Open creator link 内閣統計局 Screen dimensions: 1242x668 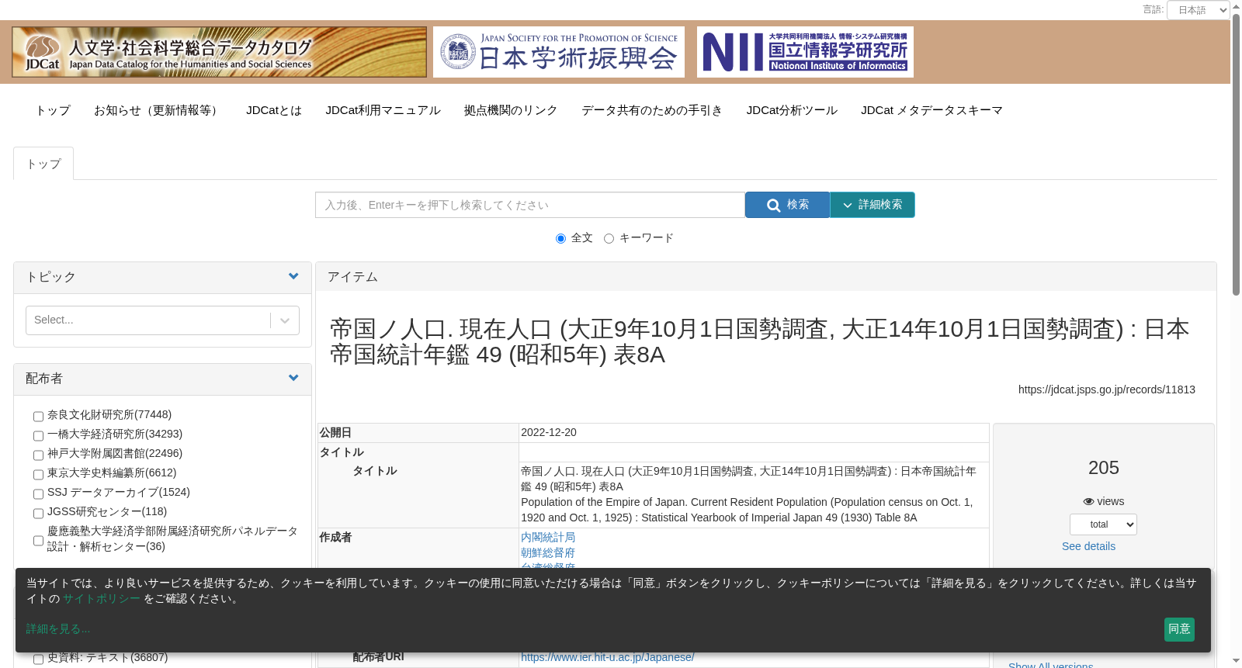548,537
